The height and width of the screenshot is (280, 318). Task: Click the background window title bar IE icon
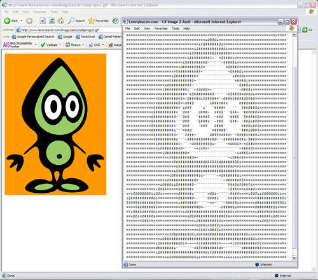tap(4, 4)
